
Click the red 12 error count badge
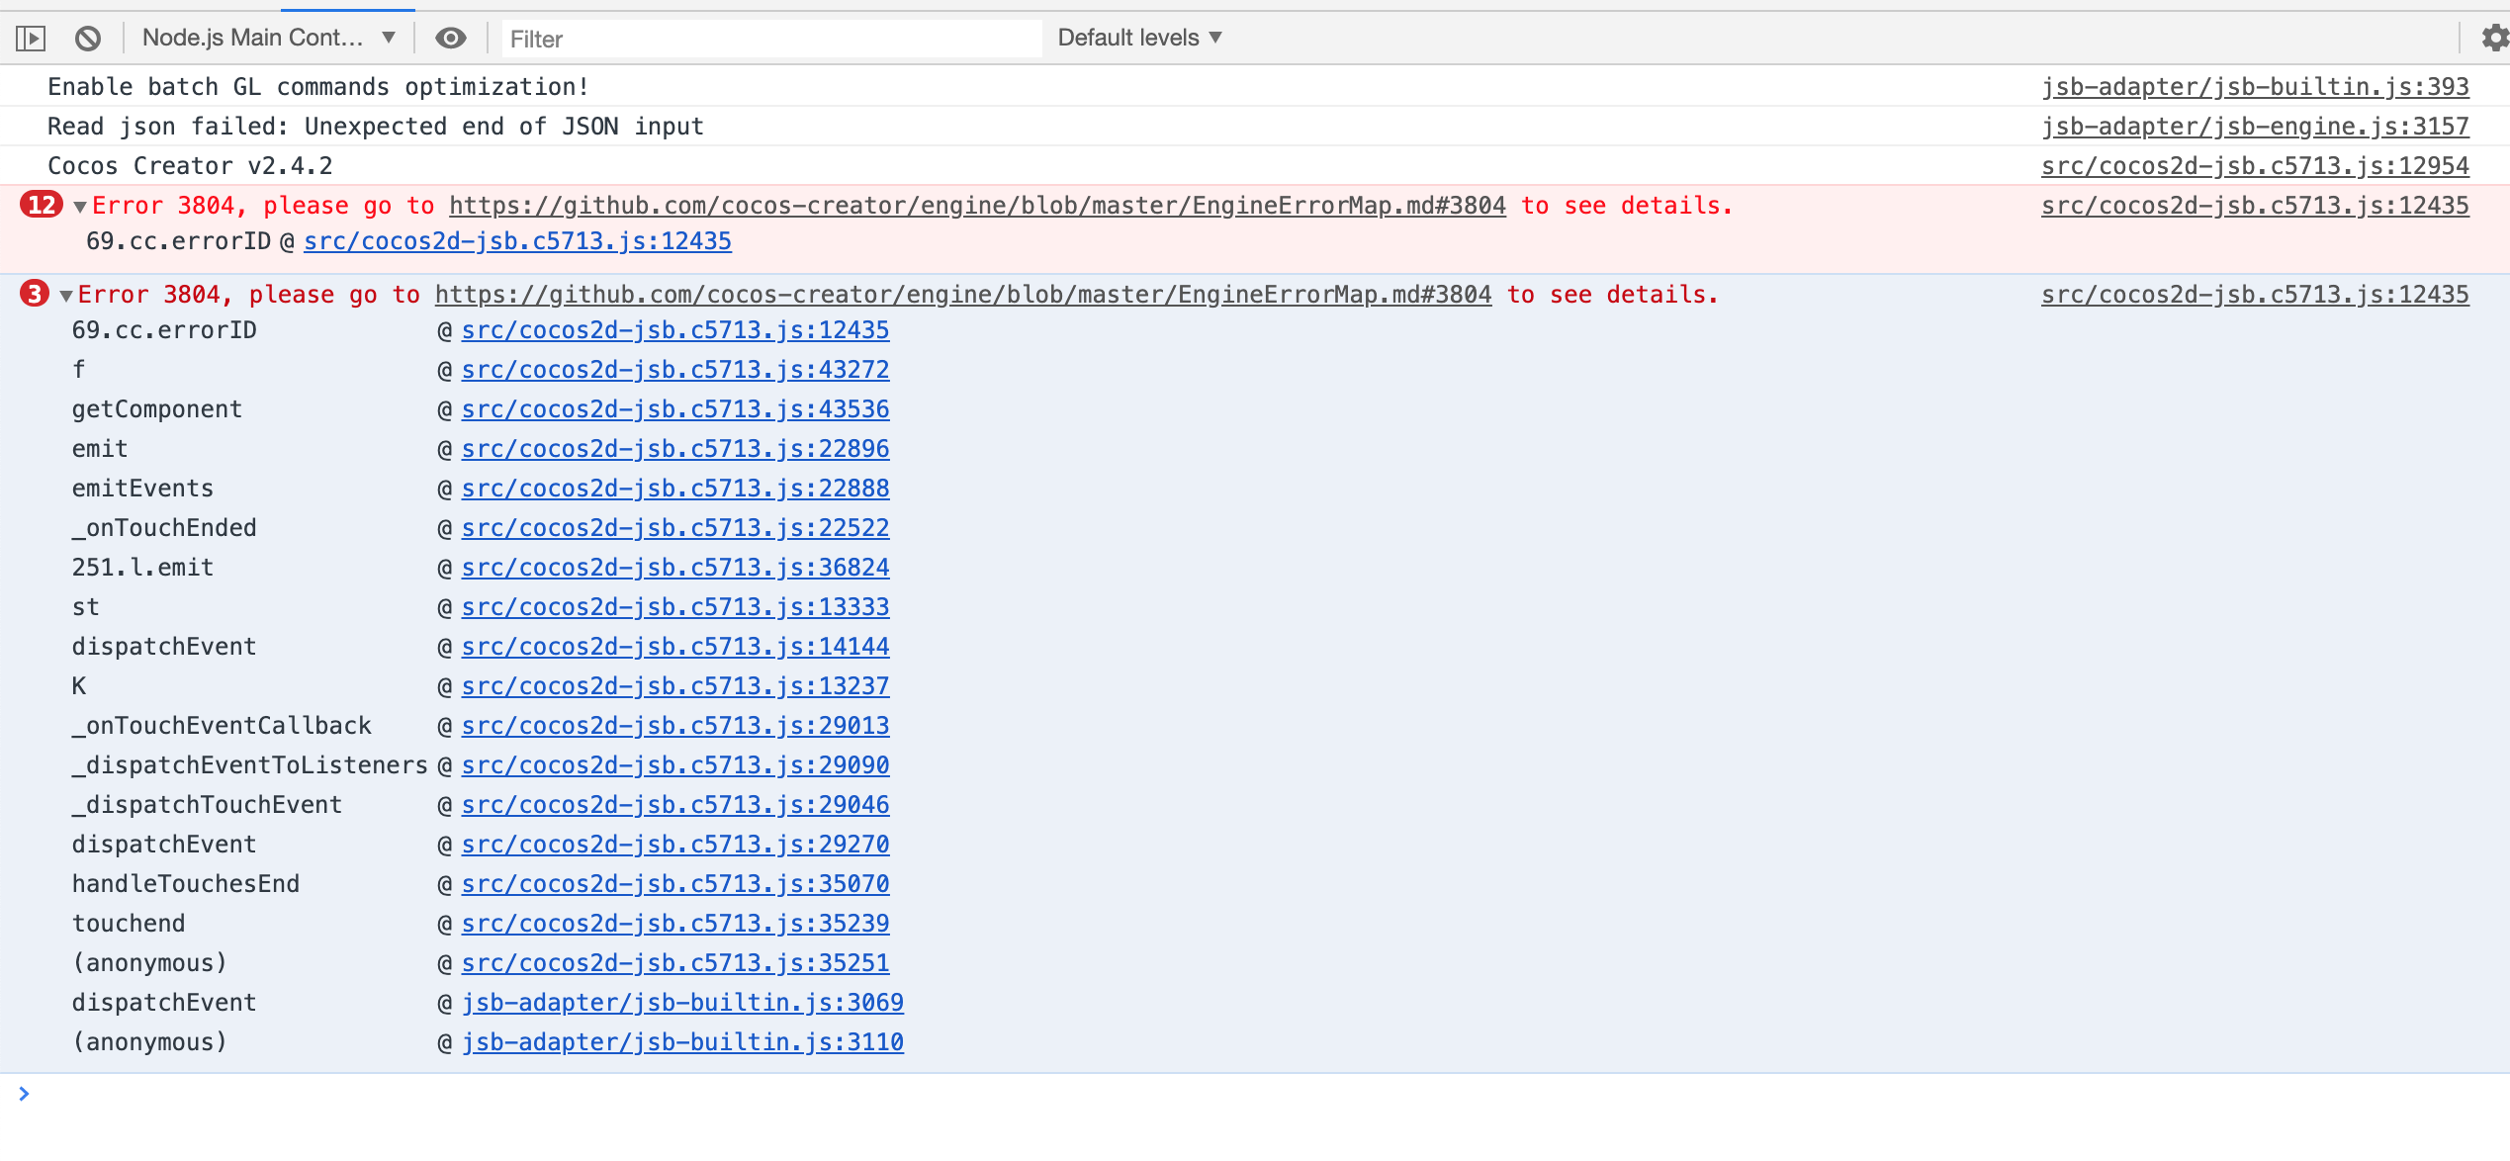(x=42, y=205)
